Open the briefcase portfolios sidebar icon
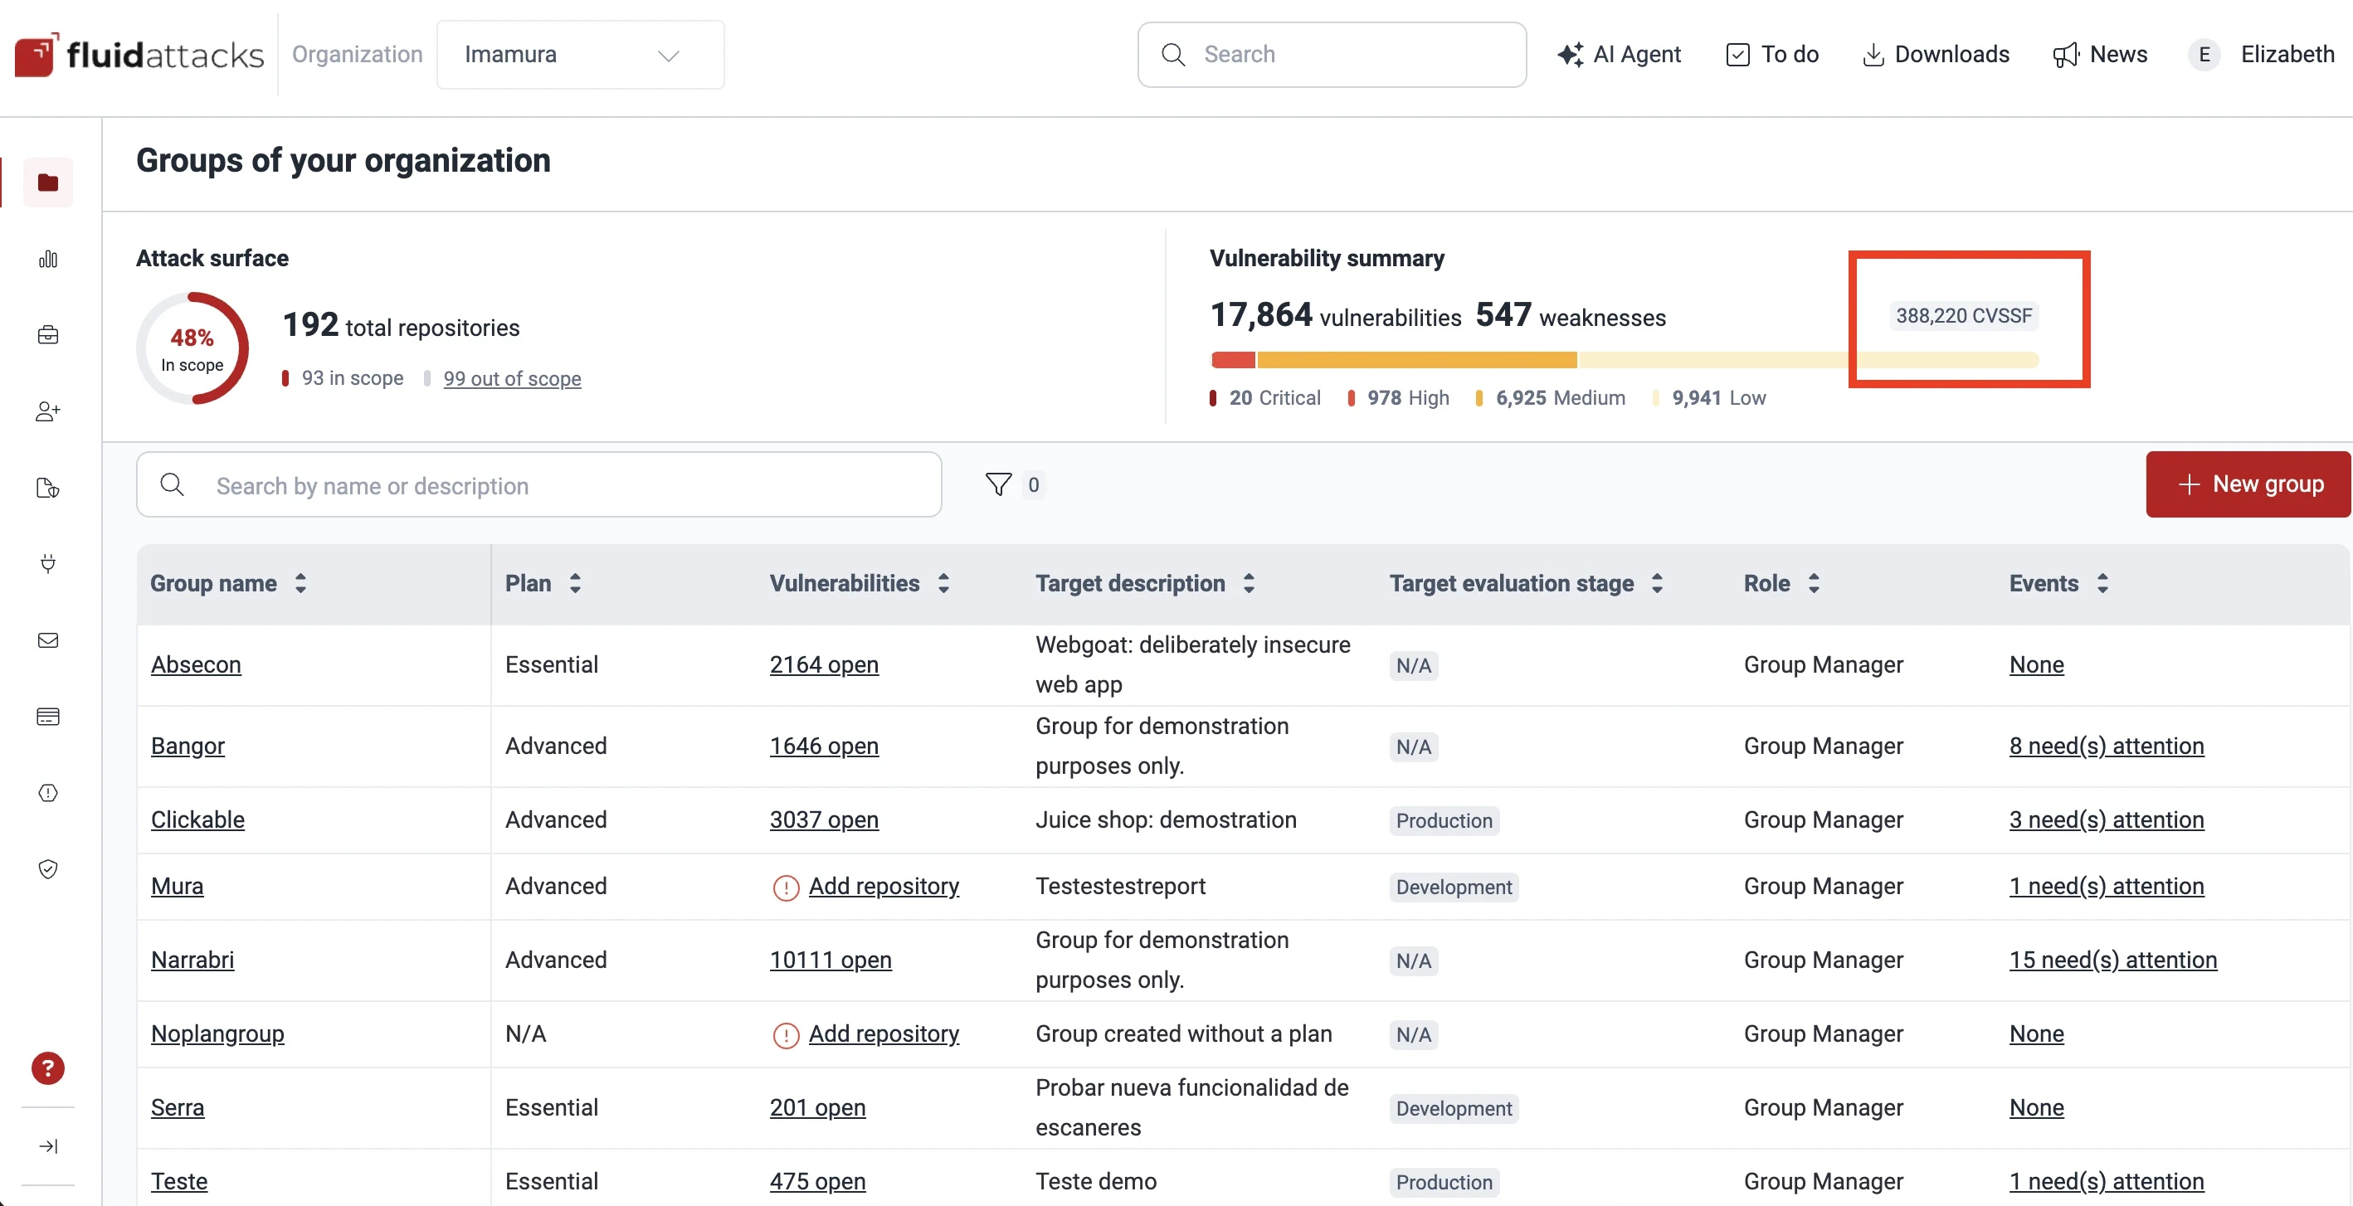The height and width of the screenshot is (1206, 2353). [x=48, y=335]
